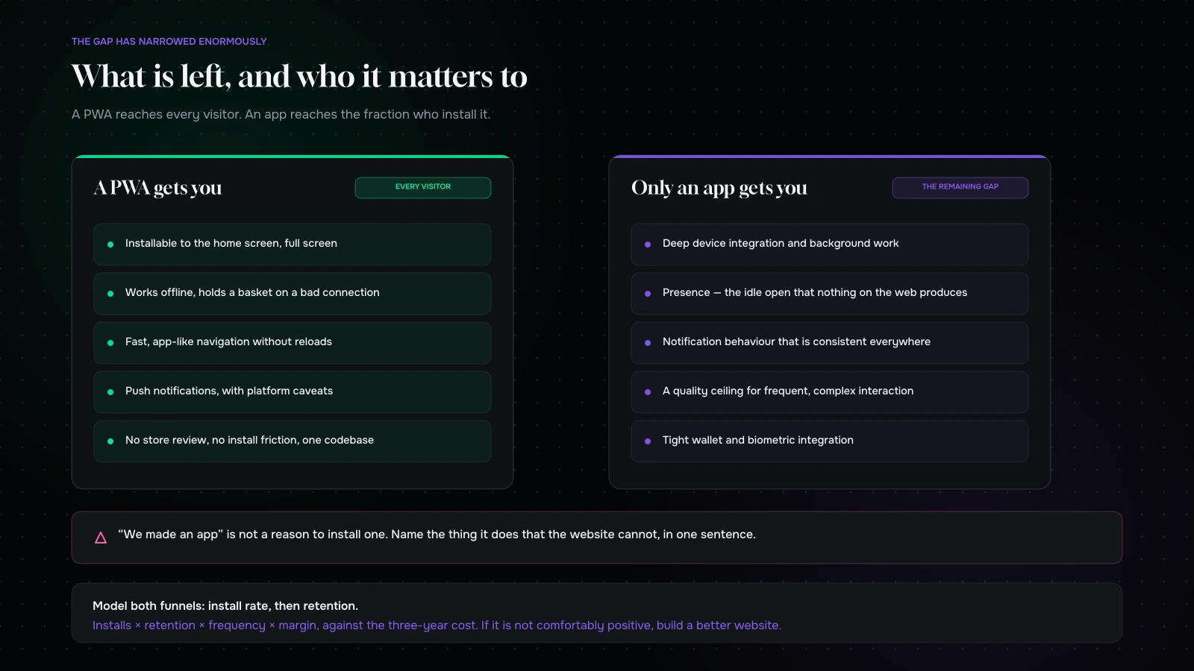Click the A PWA gets you heading

point(158,188)
